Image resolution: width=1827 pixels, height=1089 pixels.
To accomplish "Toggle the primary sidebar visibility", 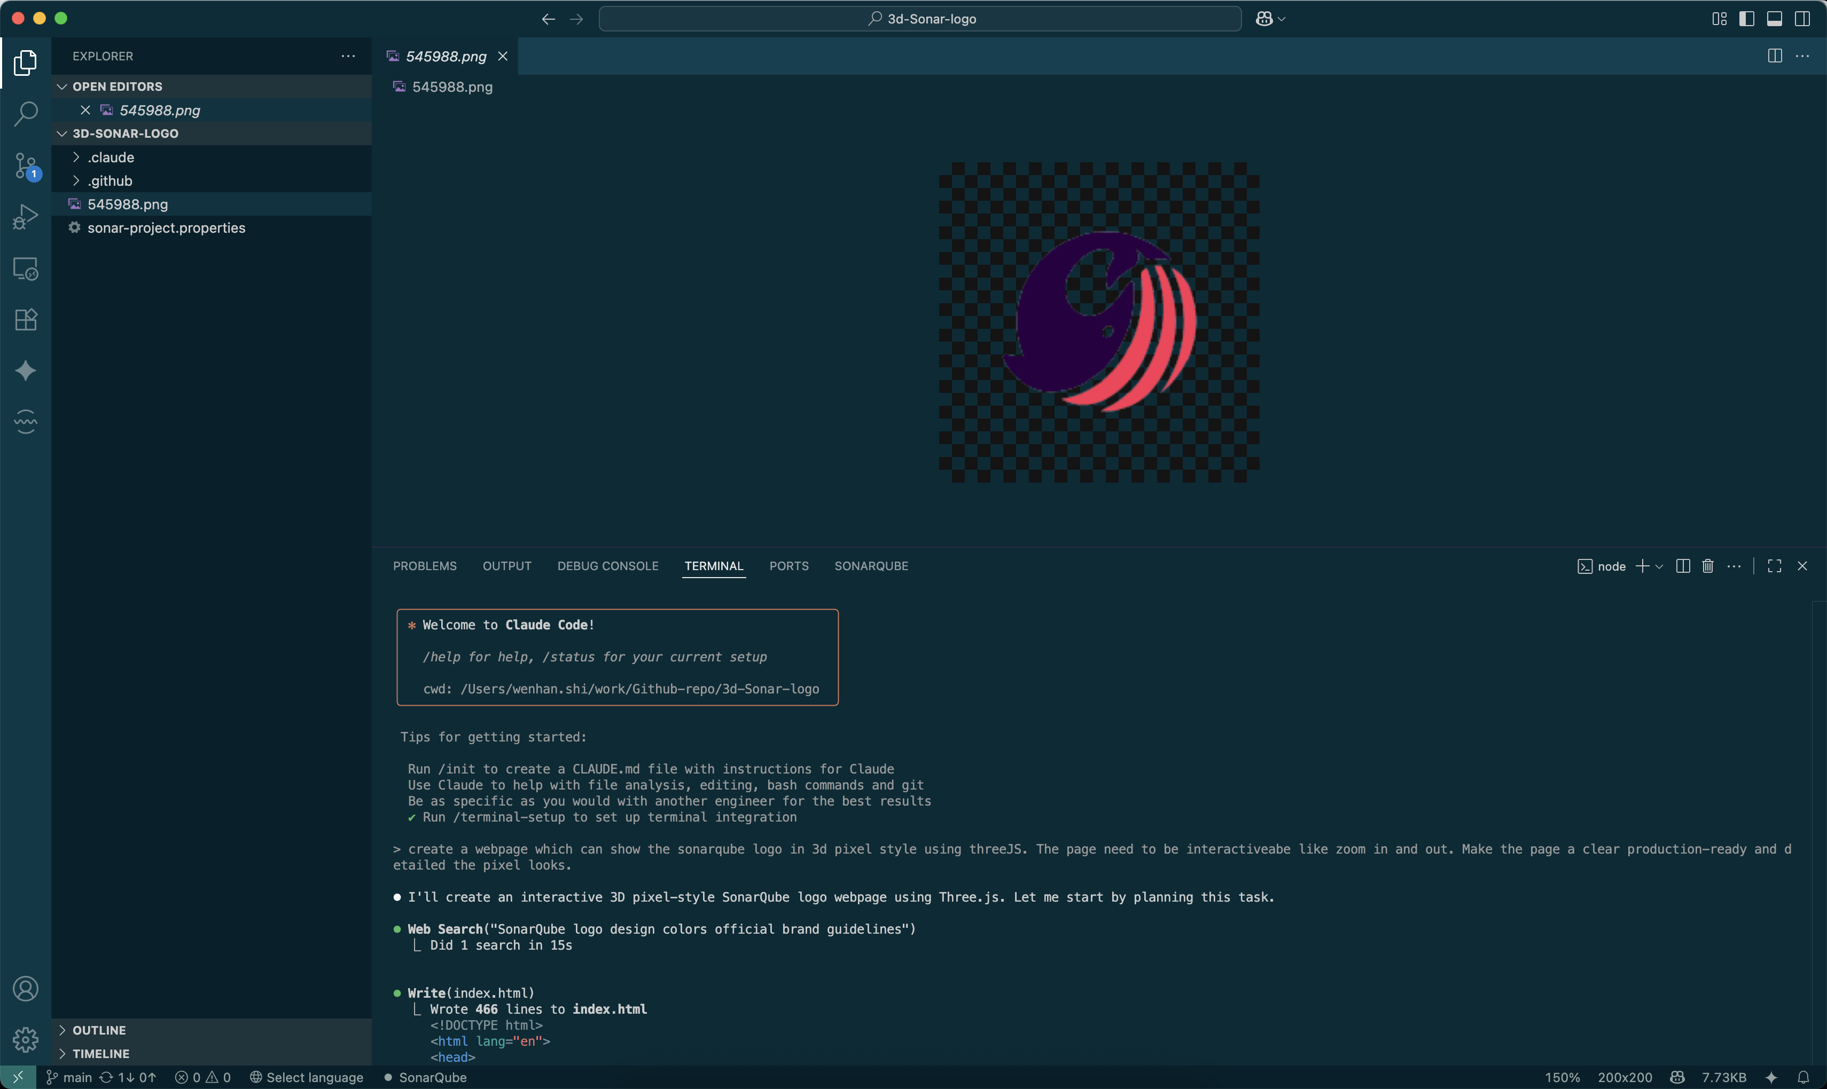I will click(x=1746, y=18).
